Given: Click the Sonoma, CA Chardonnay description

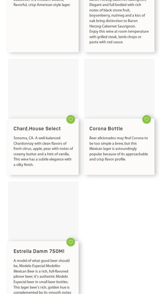Looking at the screenshot, I should coord(43,151).
